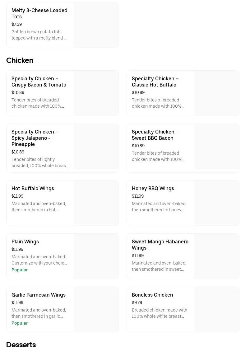Click the Popular tag under Plain Wings
250x347 pixels.
(20, 270)
